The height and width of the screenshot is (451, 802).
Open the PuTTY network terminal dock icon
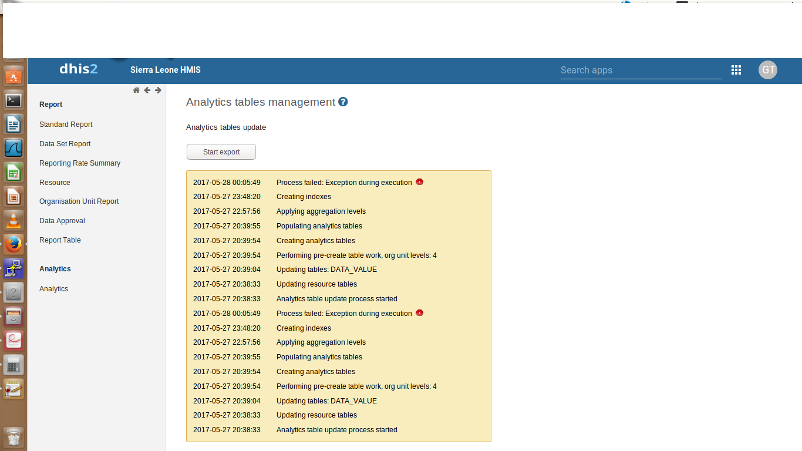click(x=14, y=268)
